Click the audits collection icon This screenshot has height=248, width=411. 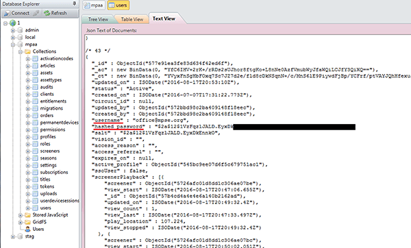(35, 87)
